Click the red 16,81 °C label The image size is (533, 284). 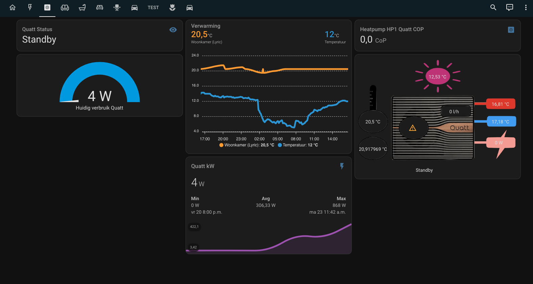tap(501, 104)
